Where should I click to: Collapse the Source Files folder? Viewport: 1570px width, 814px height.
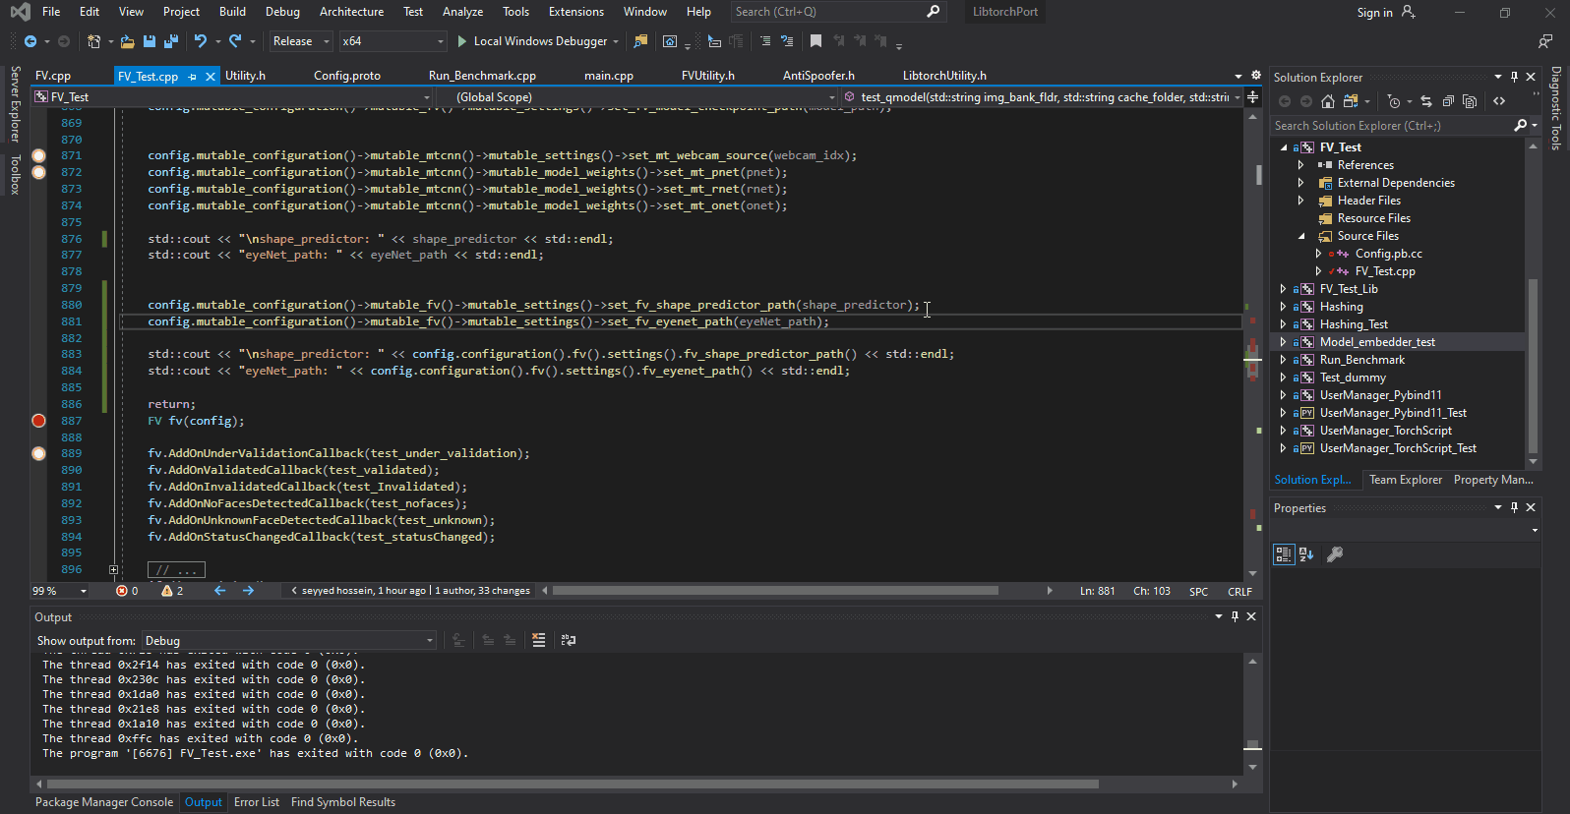pyautogui.click(x=1301, y=236)
